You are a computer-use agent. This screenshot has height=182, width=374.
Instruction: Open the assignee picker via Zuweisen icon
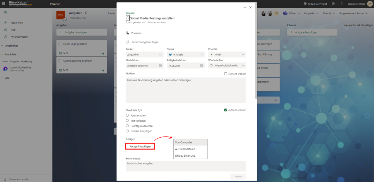click(x=127, y=33)
